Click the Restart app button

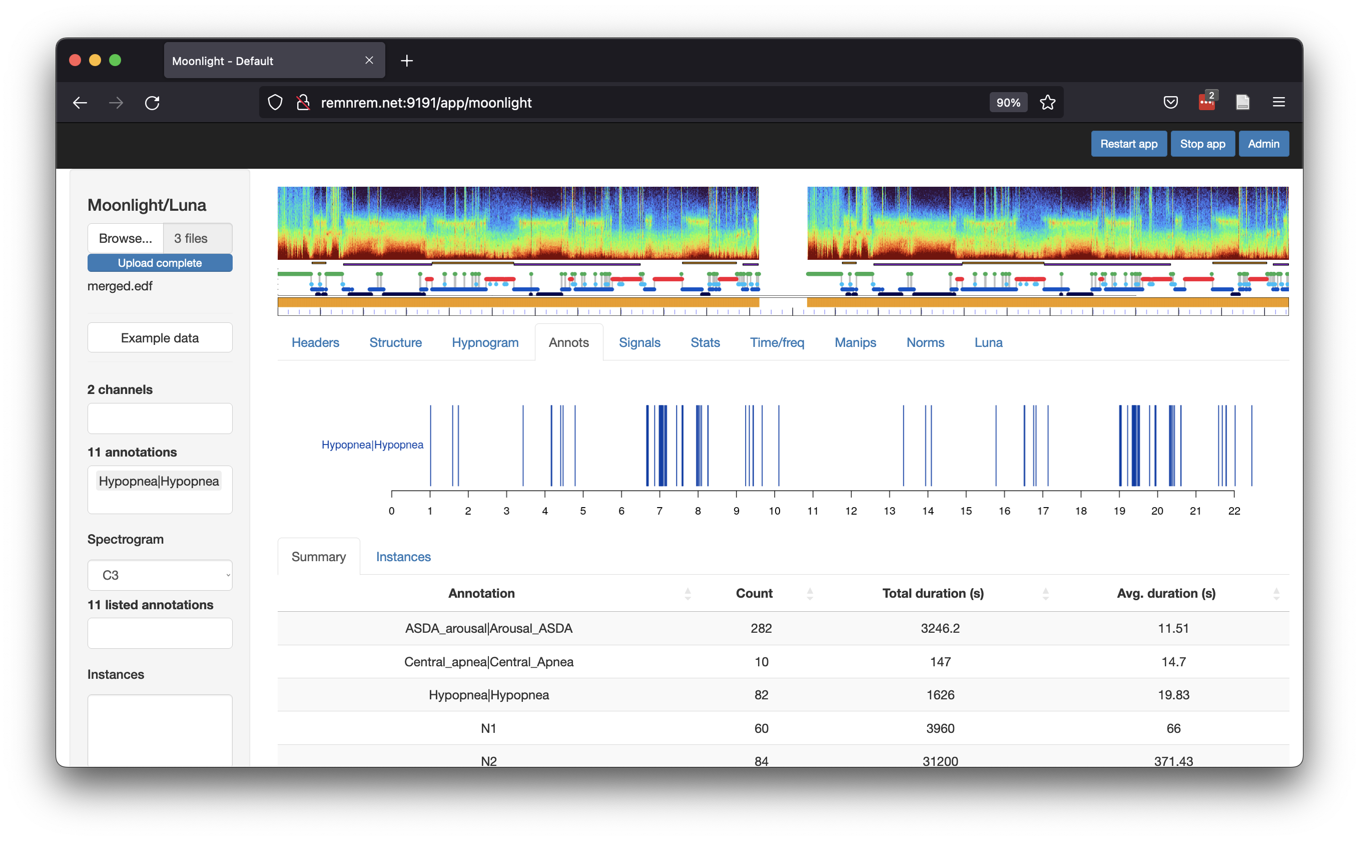click(1128, 144)
